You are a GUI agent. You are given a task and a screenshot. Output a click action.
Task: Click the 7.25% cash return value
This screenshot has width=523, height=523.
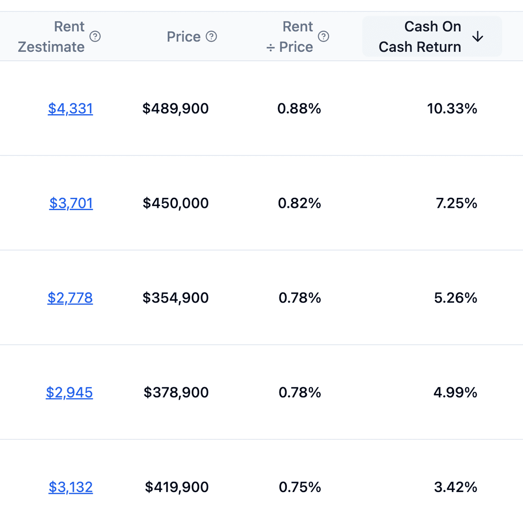(x=456, y=203)
